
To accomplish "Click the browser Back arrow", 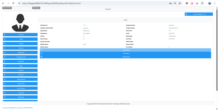I will [x=3, y=3].
